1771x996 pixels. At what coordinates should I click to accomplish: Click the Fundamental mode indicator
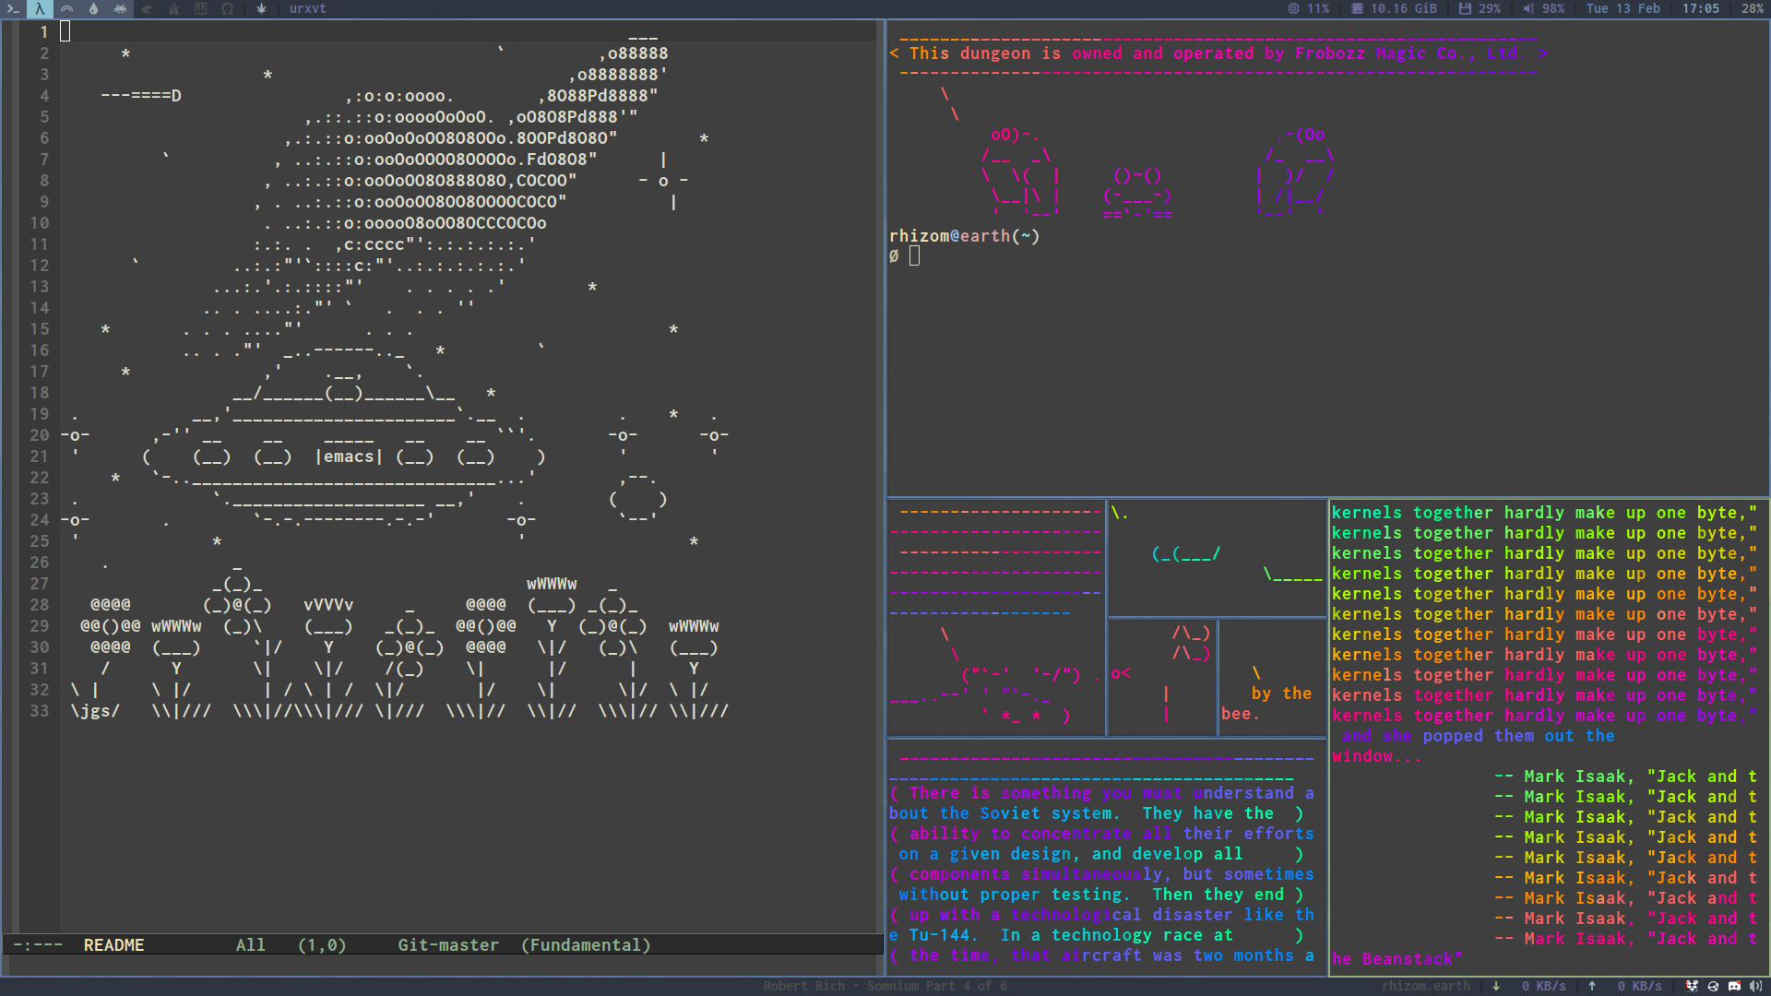pyautogui.click(x=584, y=945)
